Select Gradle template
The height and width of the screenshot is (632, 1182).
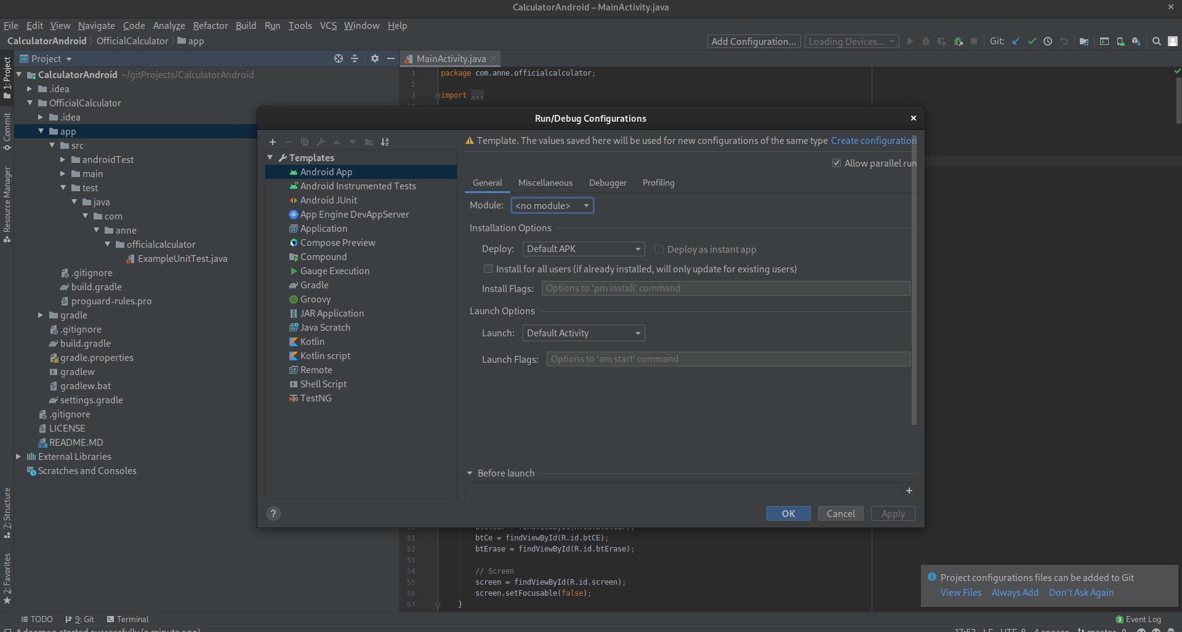pos(361,285)
